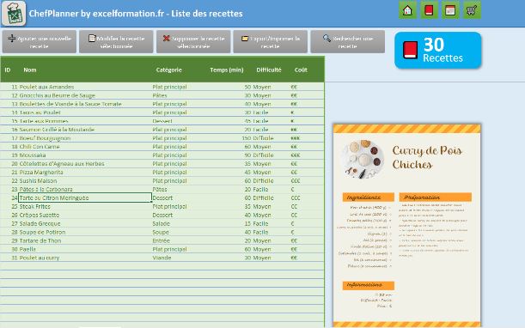Click the Pâtes category of Gnocchis row
Screen dimensions: 525x328
[160, 95]
